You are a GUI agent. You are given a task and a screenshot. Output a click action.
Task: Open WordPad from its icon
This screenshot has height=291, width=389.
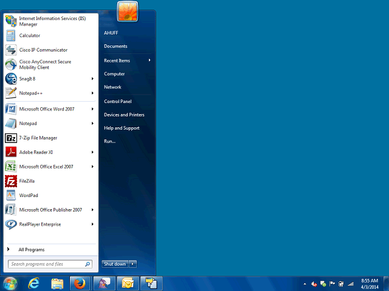coord(11,195)
